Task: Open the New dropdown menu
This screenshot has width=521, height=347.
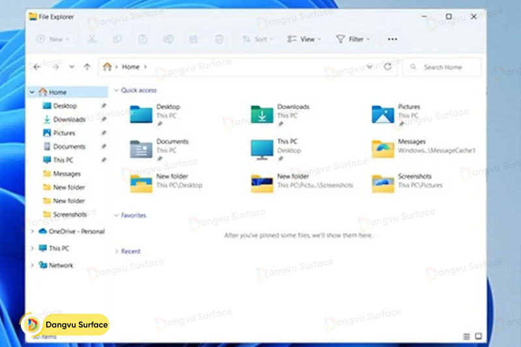Action: 53,39
